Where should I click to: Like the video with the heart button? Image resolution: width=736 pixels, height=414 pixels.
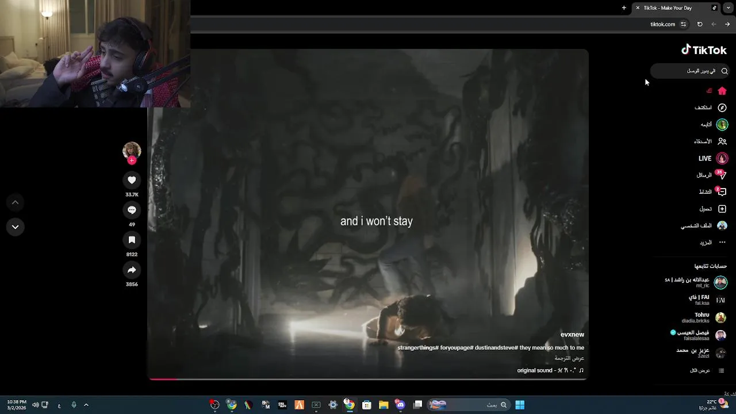tap(132, 180)
